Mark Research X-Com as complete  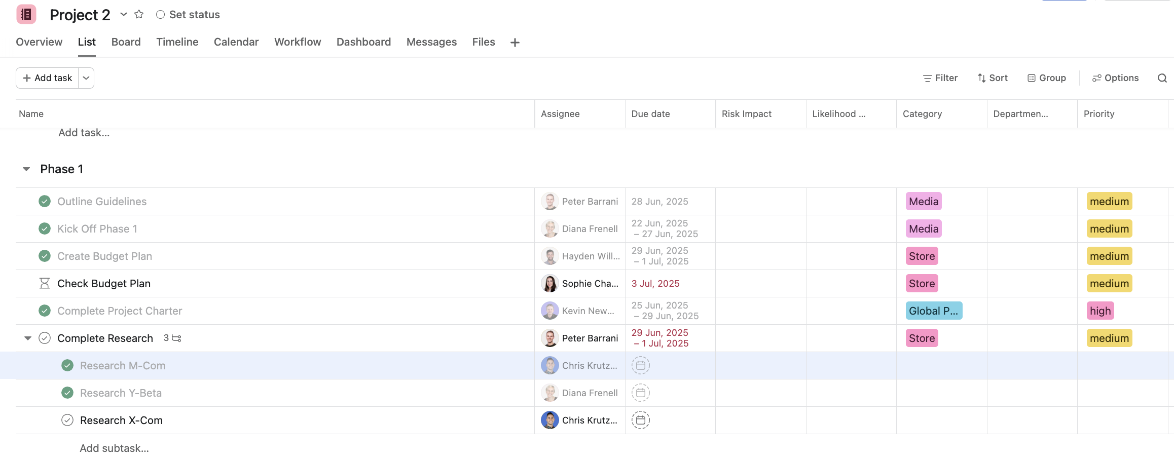[67, 420]
